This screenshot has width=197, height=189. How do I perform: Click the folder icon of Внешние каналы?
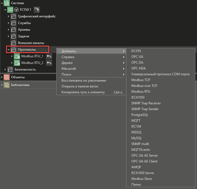pos(14,43)
